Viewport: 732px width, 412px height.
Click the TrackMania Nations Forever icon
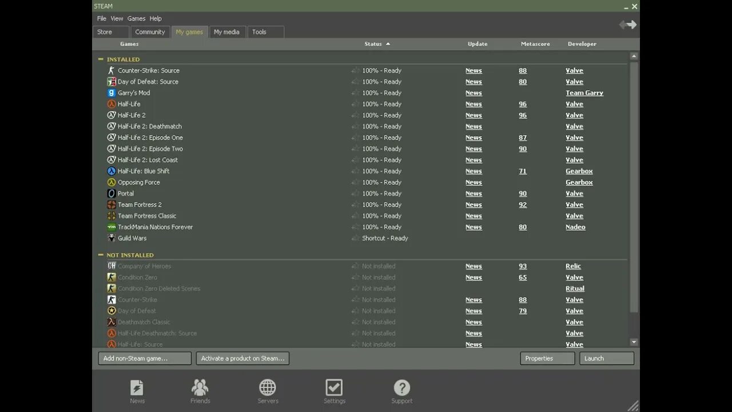(112, 227)
